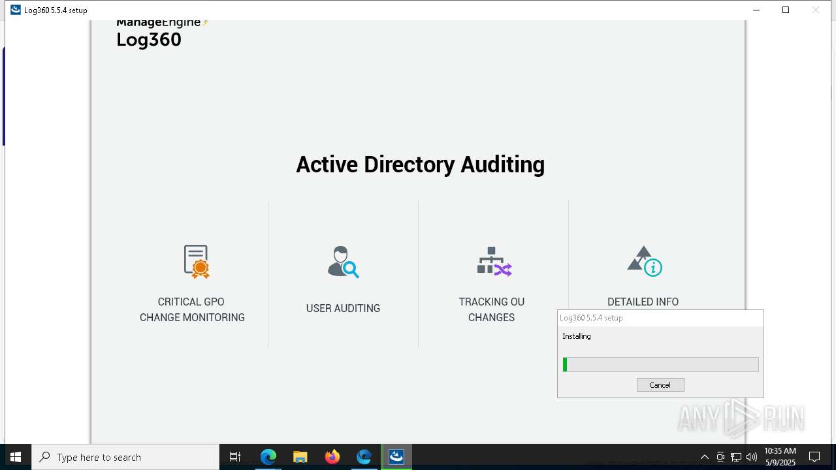Select the Tracking OU Changes hierarchy icon
The width and height of the screenshot is (836, 470).
coord(494,262)
